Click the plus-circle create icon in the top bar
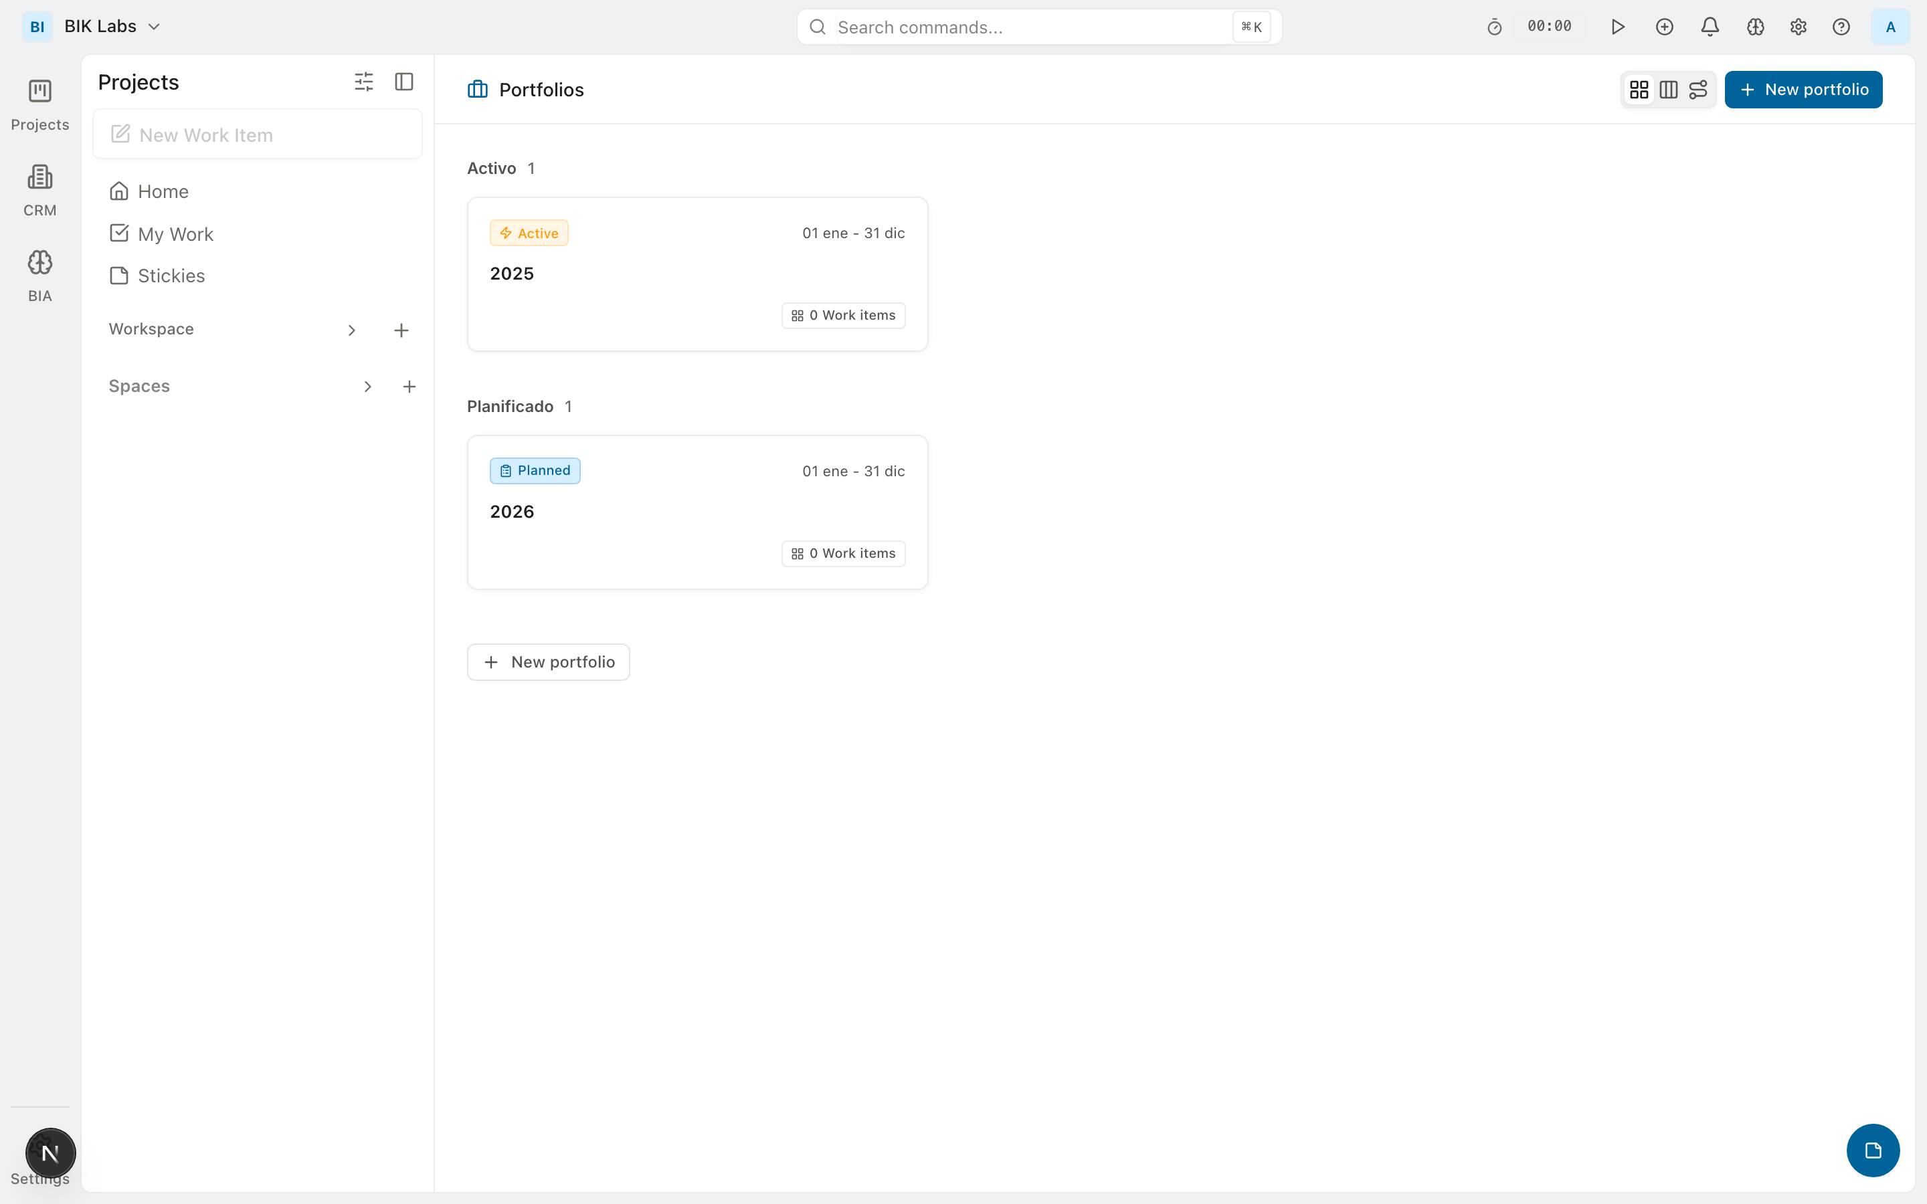 tap(1664, 26)
